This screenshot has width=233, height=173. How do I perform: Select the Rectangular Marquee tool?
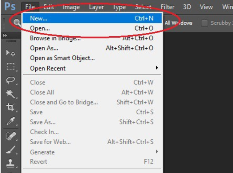11,67
